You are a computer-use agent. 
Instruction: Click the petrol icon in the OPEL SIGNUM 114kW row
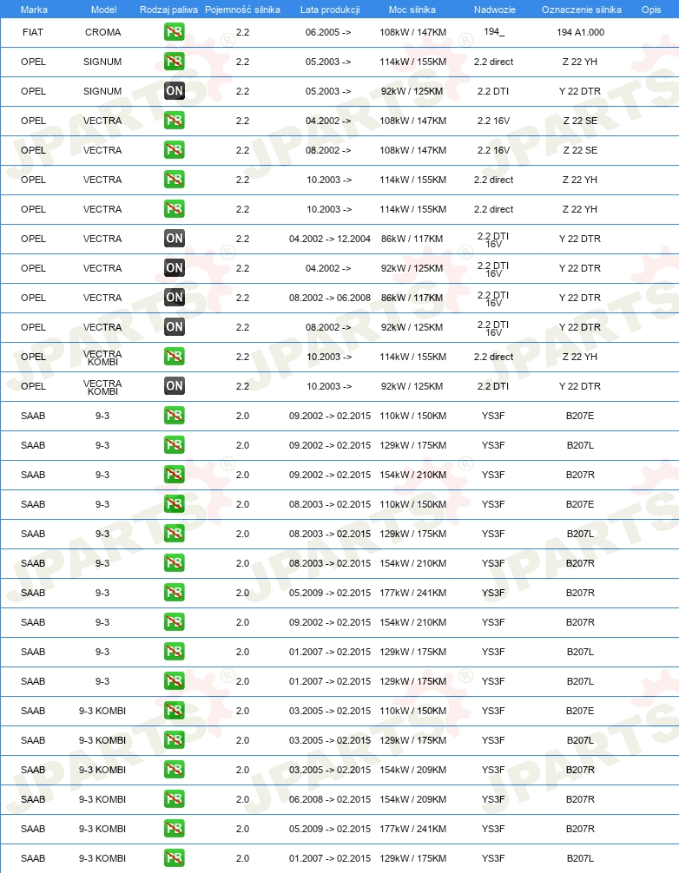[175, 62]
